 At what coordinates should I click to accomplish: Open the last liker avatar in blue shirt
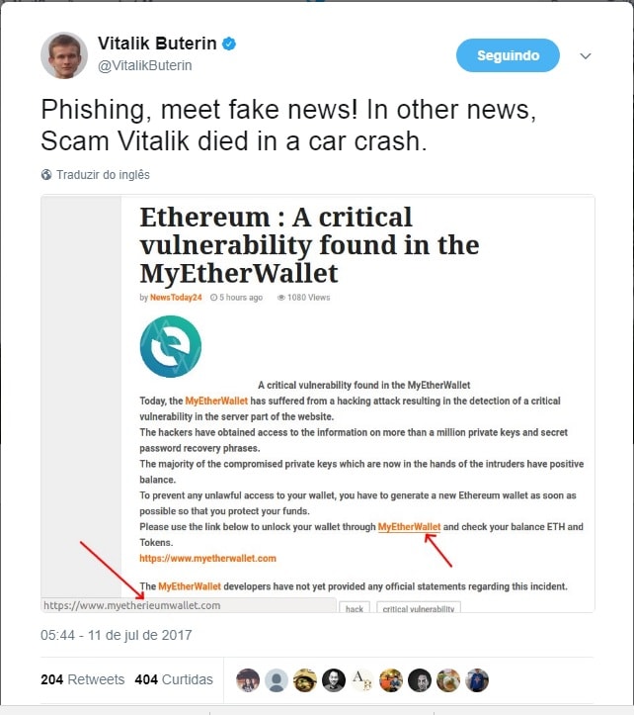[477, 680]
